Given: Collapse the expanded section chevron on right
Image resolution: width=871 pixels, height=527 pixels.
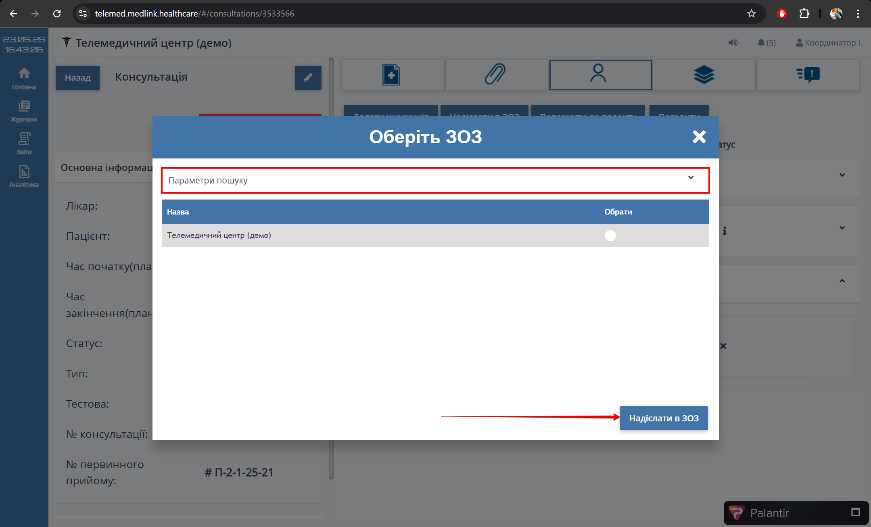Looking at the screenshot, I should tap(842, 281).
